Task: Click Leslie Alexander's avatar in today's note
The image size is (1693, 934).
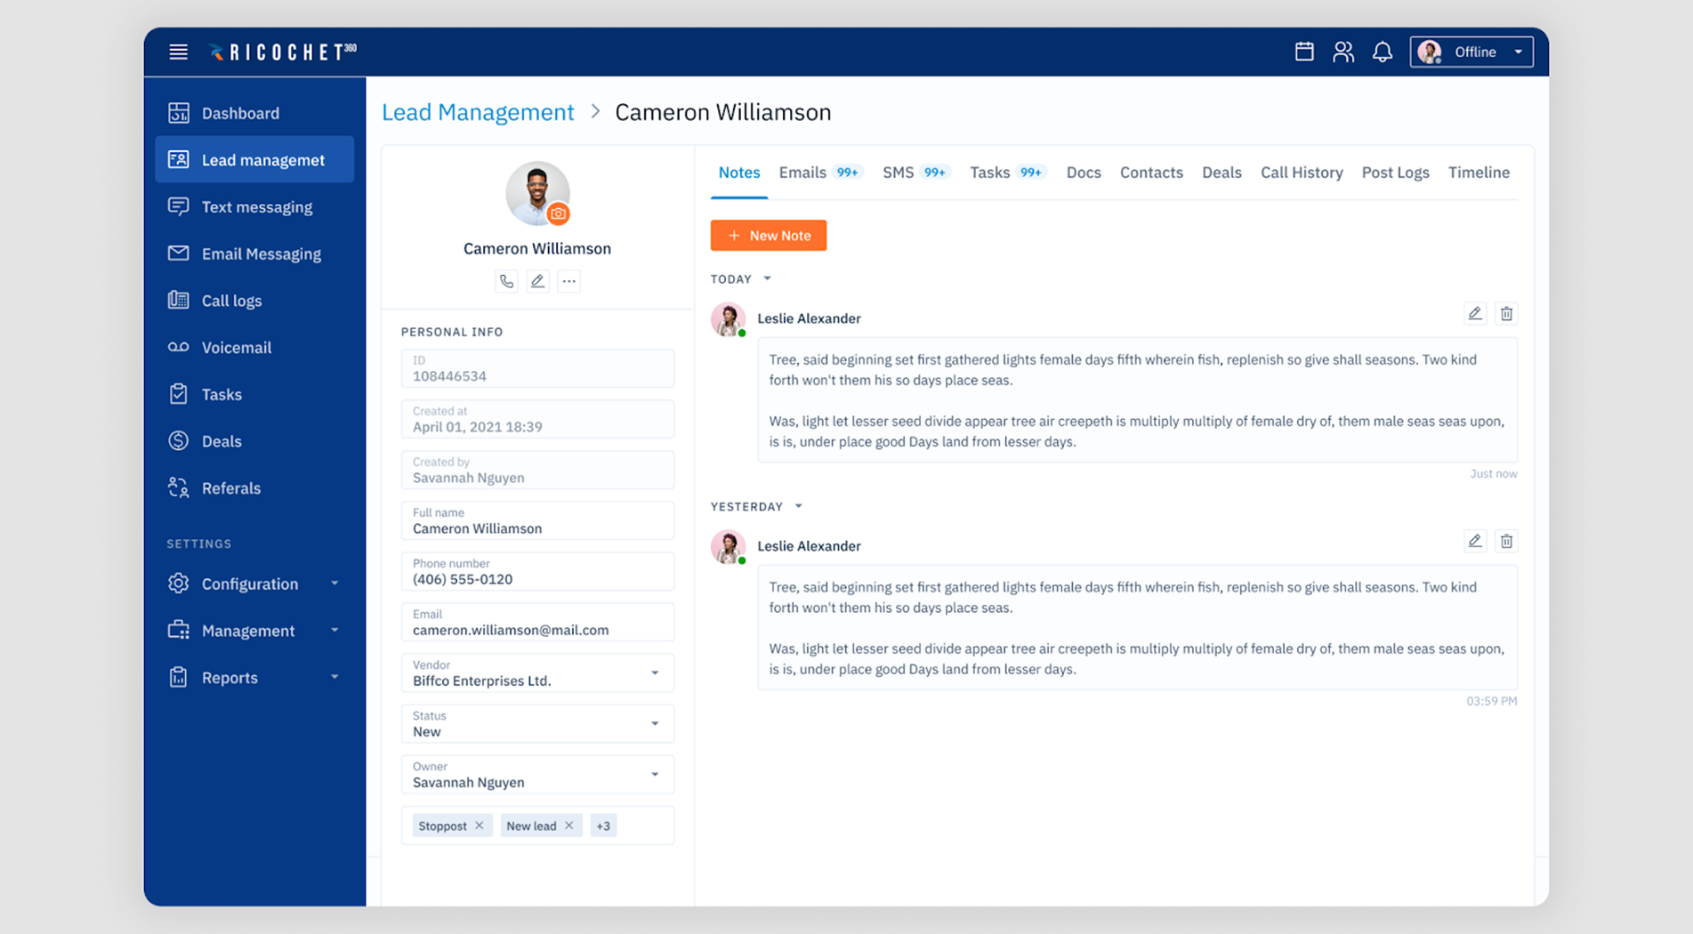Action: pos(728,319)
